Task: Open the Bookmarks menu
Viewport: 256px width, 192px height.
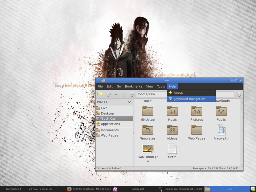Action: [133, 86]
